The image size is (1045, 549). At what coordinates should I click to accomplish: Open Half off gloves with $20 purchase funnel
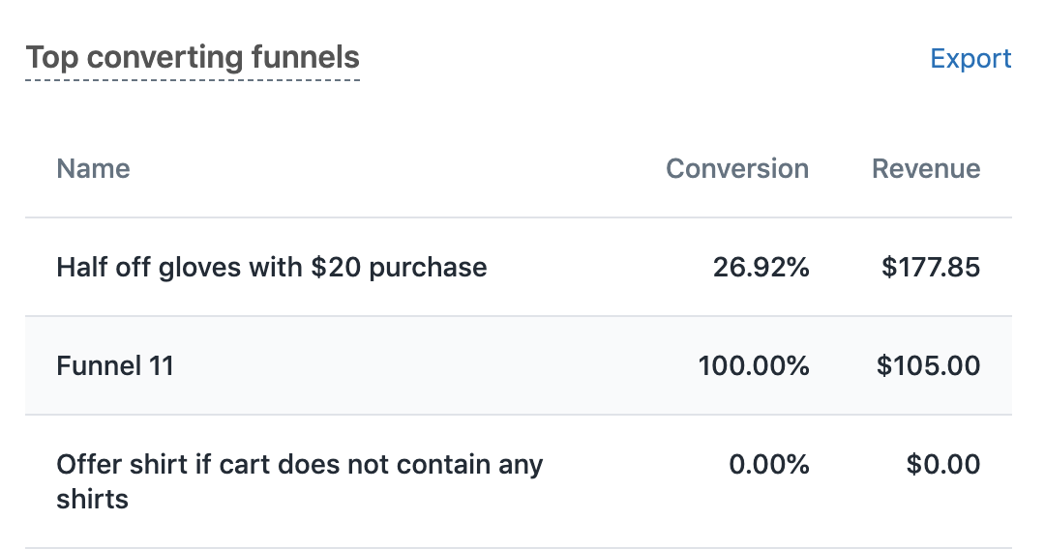271,267
